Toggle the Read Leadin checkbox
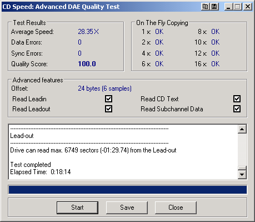 click(x=108, y=99)
